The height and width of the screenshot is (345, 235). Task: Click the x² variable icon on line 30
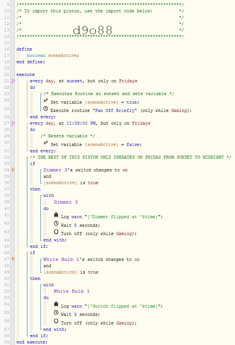pyautogui.click(x=46, y=143)
